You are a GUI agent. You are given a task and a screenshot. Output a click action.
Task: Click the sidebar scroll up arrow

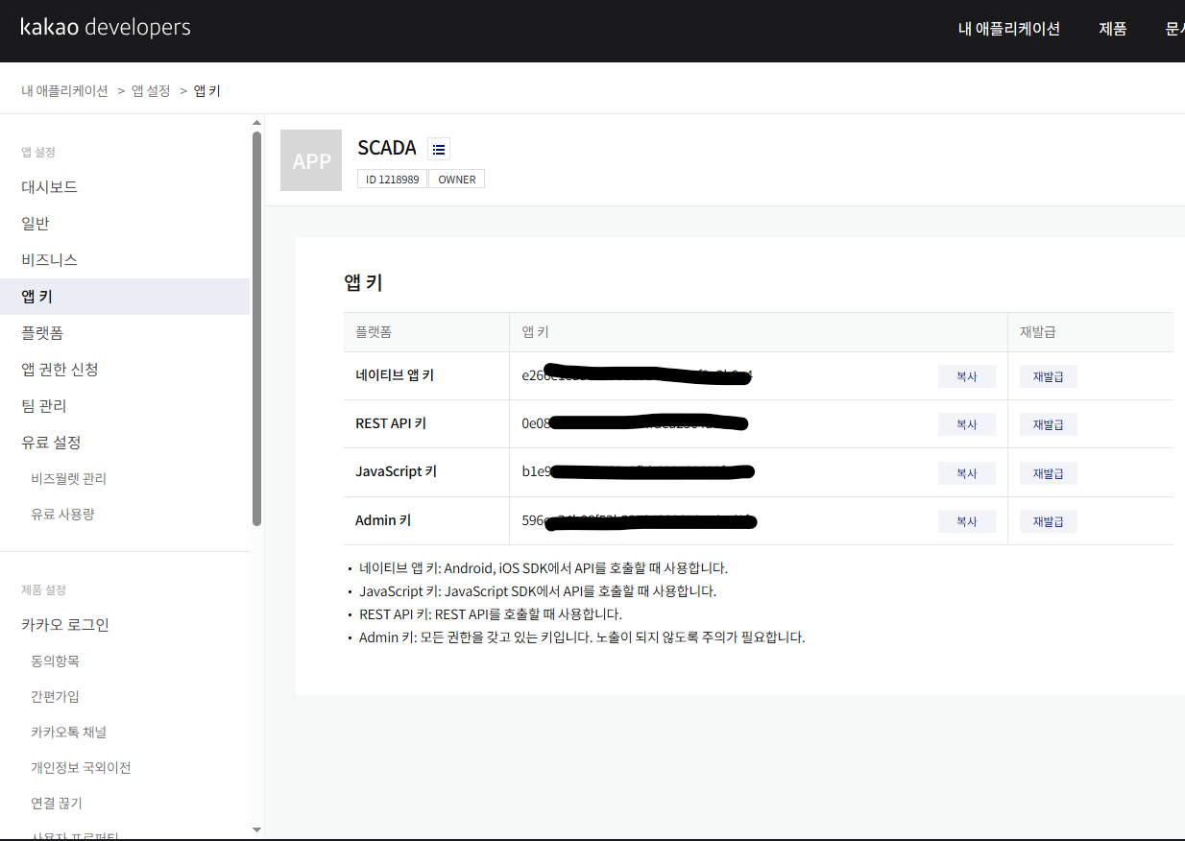256,123
